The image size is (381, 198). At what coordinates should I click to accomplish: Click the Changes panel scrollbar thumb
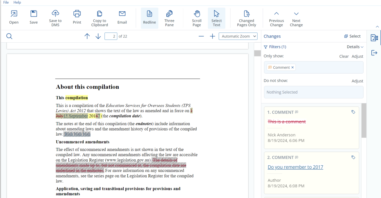364,120
